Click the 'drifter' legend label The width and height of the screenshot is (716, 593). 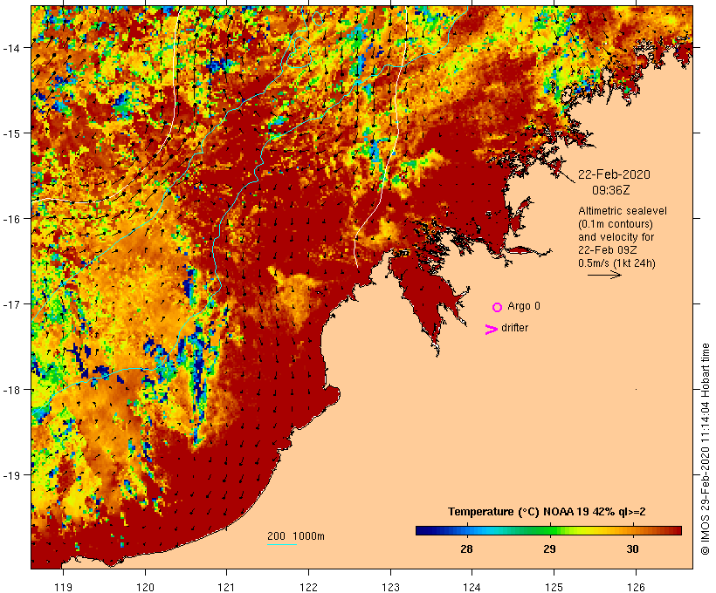pyautogui.click(x=514, y=328)
